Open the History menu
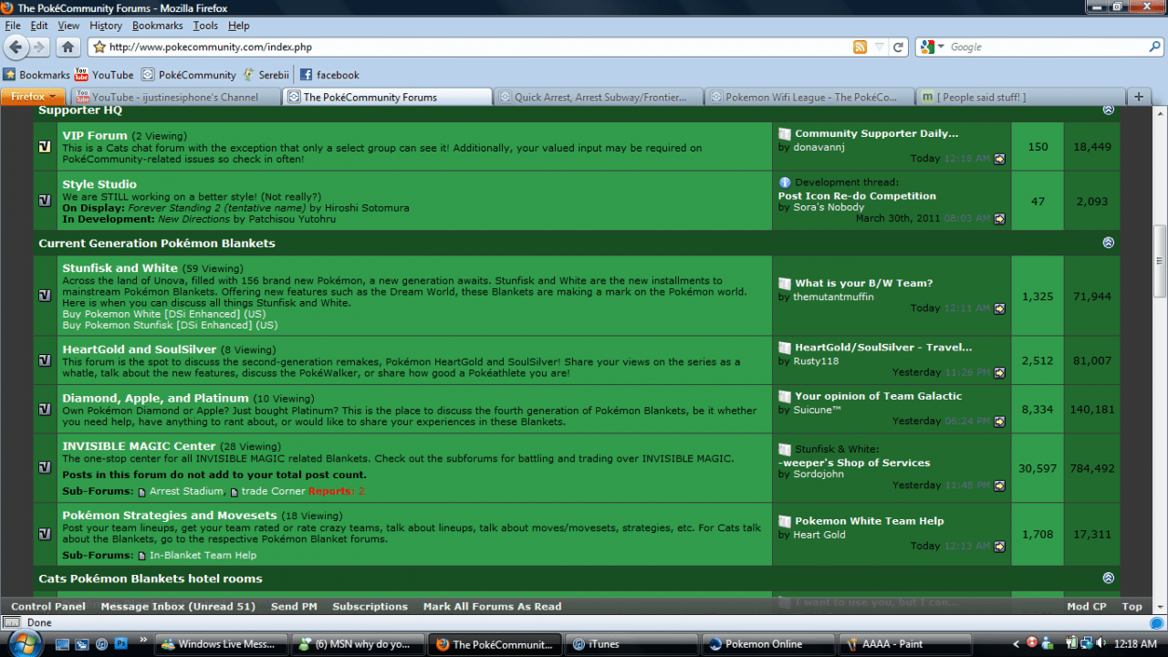The image size is (1168, 657). (x=106, y=26)
